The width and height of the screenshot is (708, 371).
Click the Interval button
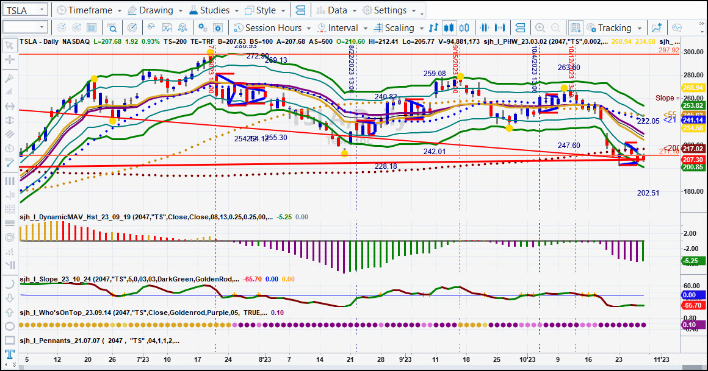[338, 27]
